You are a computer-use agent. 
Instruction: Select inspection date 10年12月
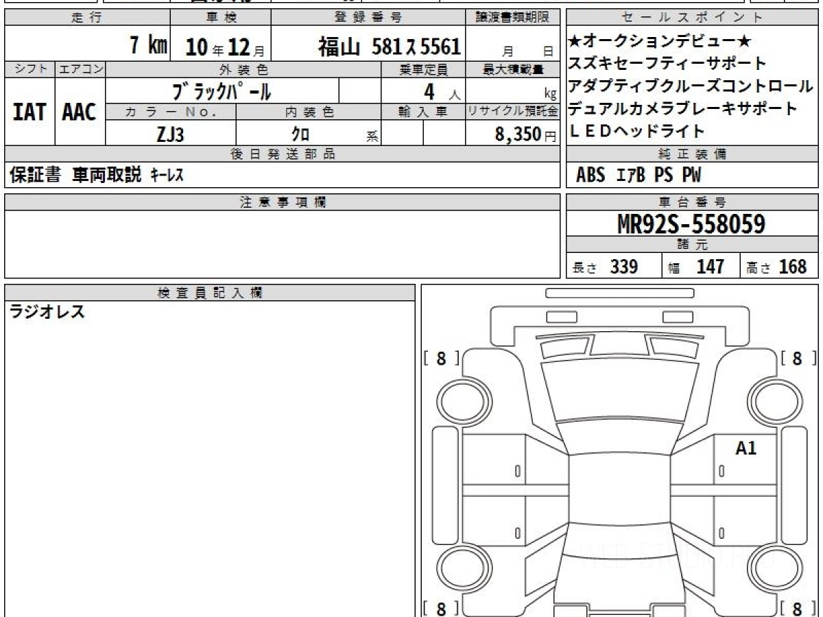(225, 47)
